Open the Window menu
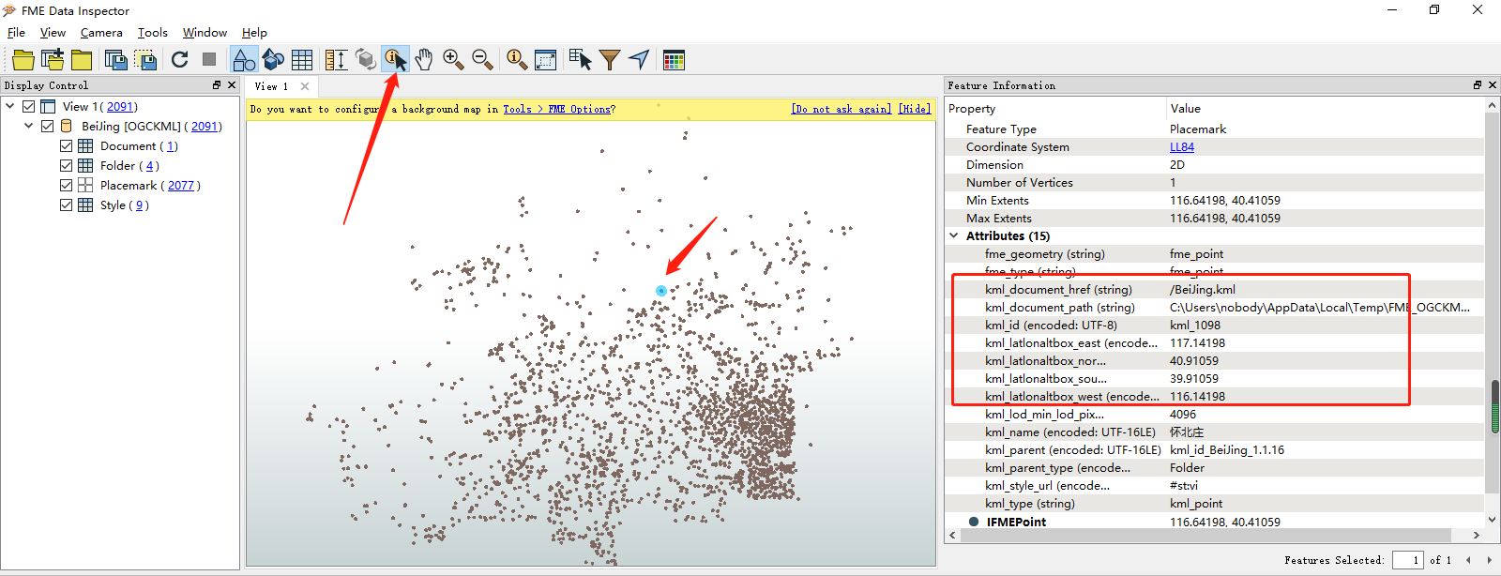Screen dimensions: 1501x576 (x=205, y=33)
